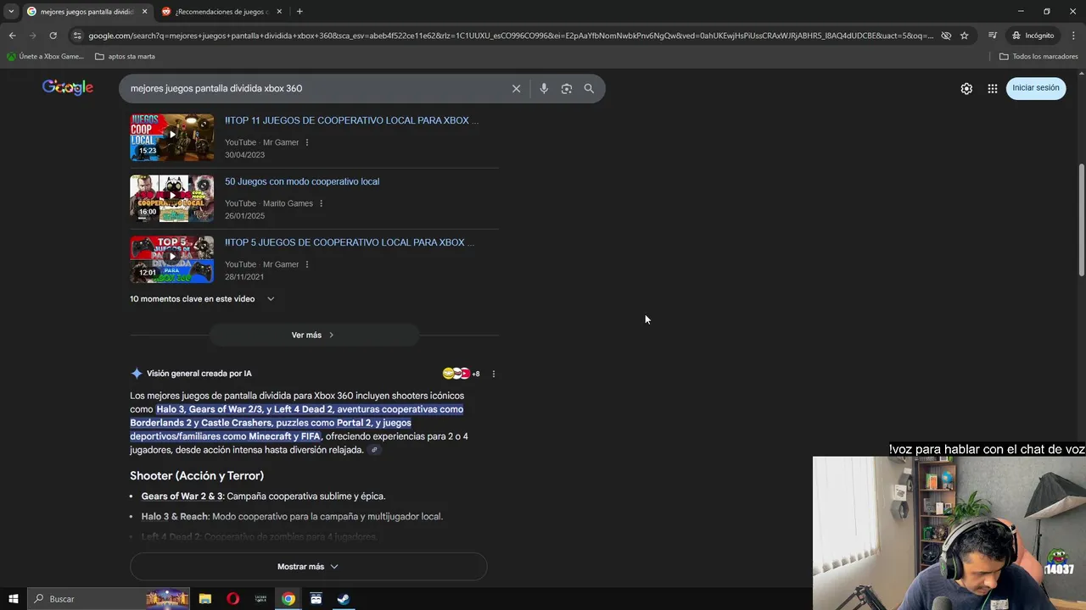Open '!!TOP 5 JUEGOS DE COOPERATIVO LOCAL' link
1086x610 pixels.
350,242
